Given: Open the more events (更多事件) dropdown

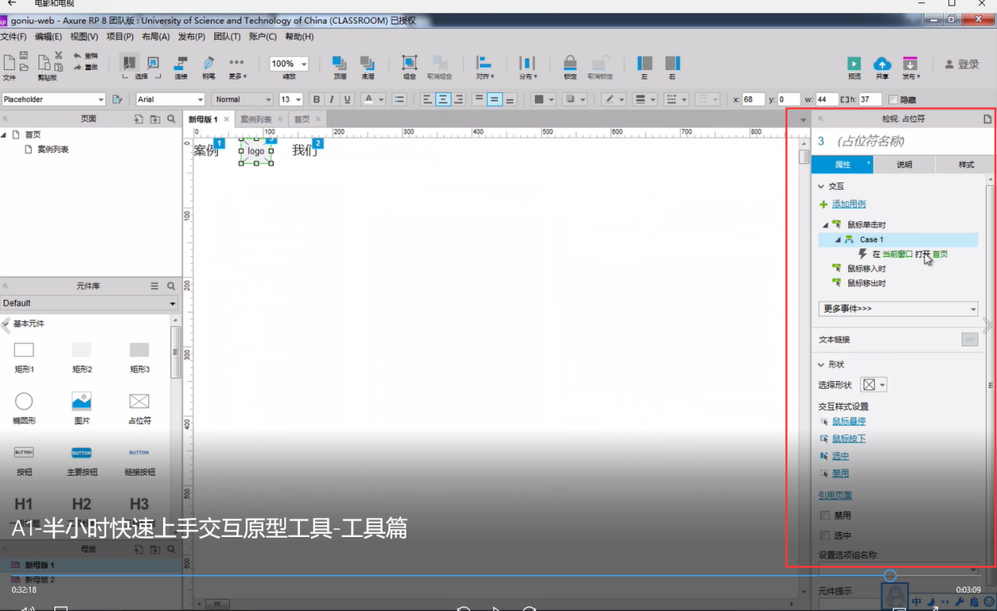Looking at the screenshot, I should (898, 309).
